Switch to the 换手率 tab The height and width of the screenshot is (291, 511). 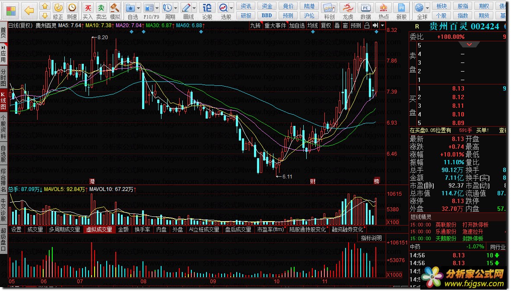pos(142,229)
